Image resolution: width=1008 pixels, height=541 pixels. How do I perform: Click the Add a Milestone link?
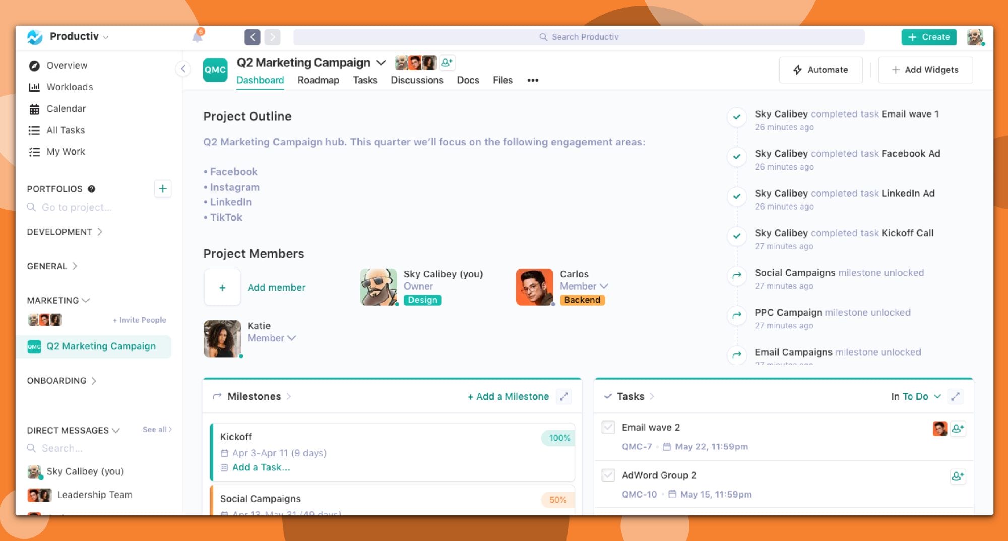[508, 396]
